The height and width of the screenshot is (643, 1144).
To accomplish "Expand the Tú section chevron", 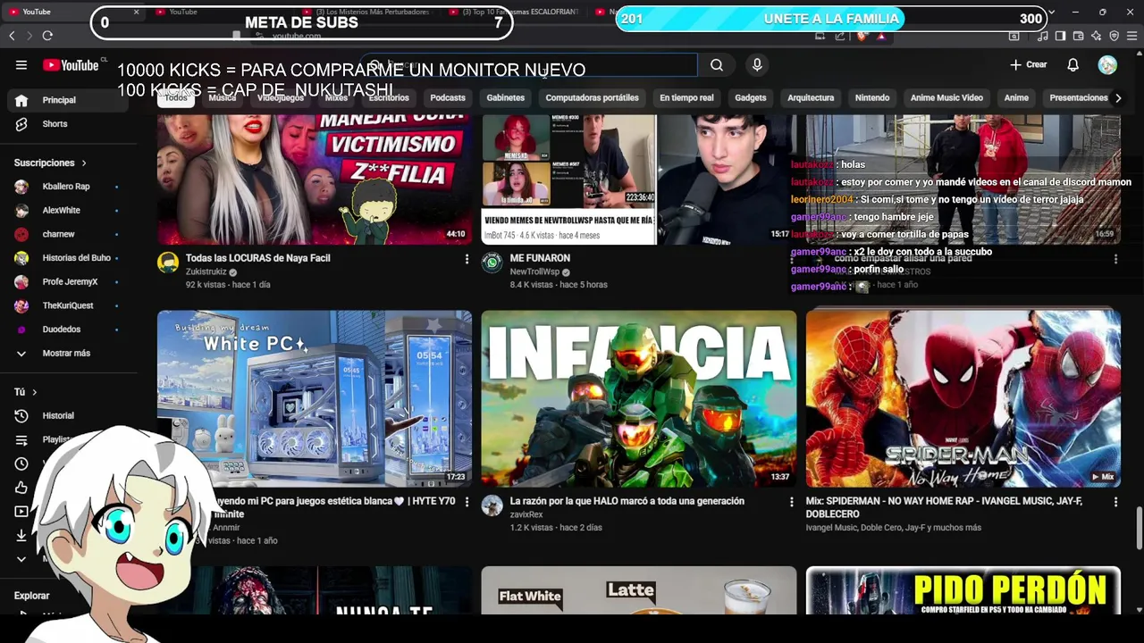I will (x=35, y=392).
